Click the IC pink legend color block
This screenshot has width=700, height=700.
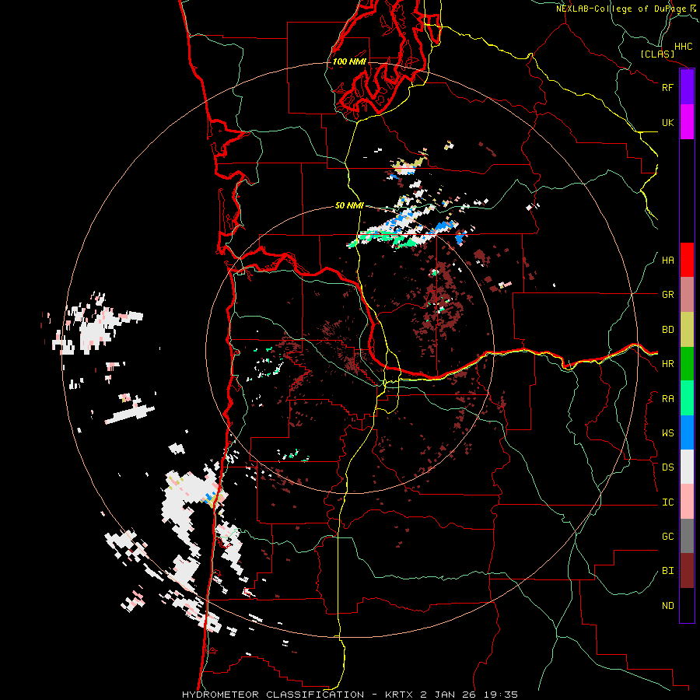[687, 502]
